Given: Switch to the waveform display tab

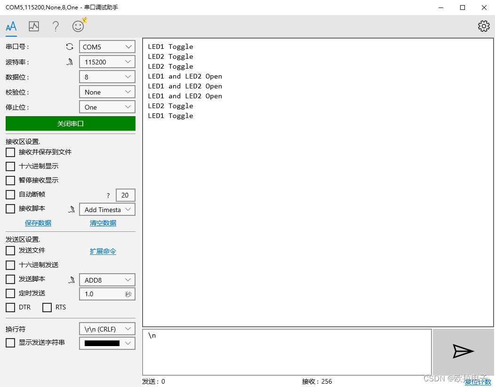Looking at the screenshot, I should click(x=33, y=26).
